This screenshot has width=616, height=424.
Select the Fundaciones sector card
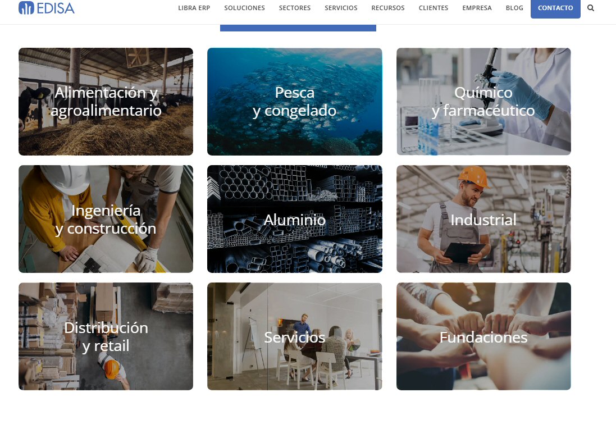pos(483,336)
